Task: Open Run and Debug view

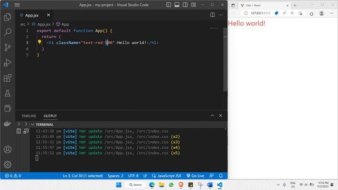Action: coord(7,63)
